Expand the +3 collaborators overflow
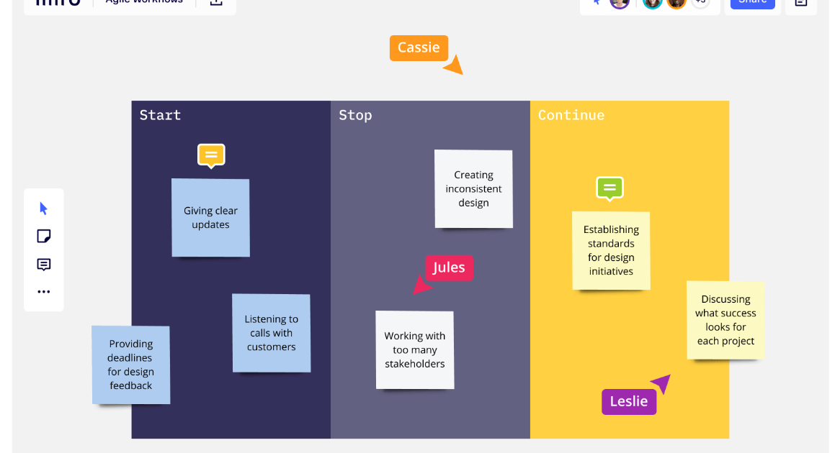This screenshot has width=835, height=453. click(x=700, y=2)
